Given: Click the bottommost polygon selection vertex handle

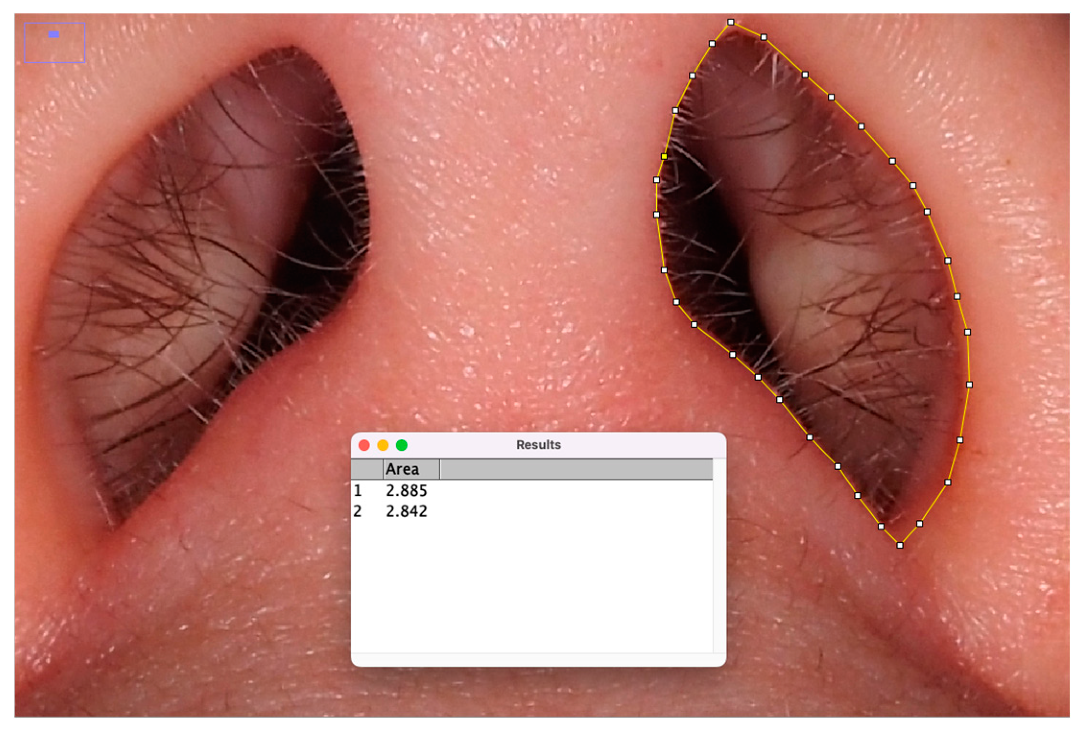Looking at the screenshot, I should coord(900,545).
